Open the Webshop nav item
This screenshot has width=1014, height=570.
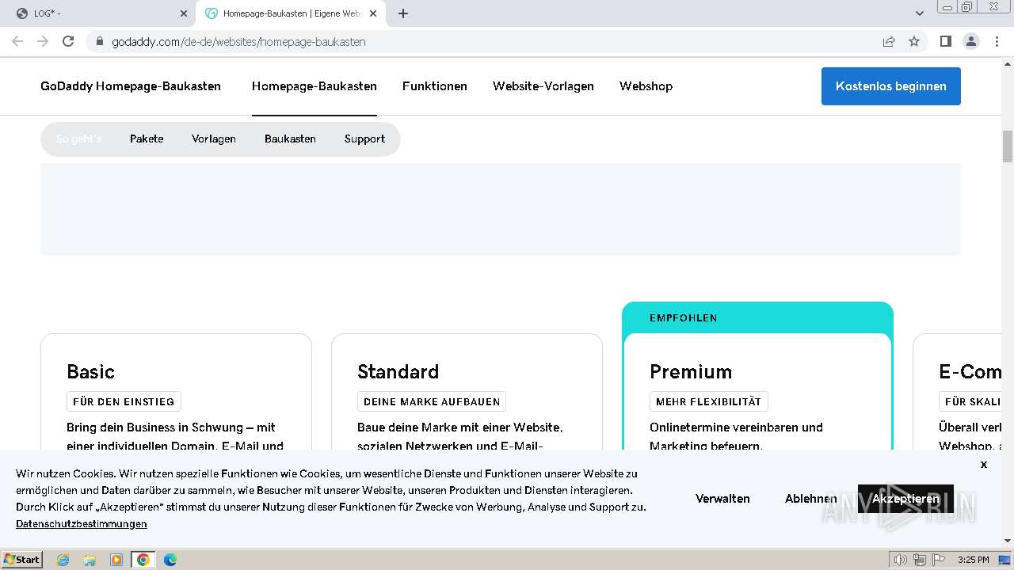tap(646, 86)
